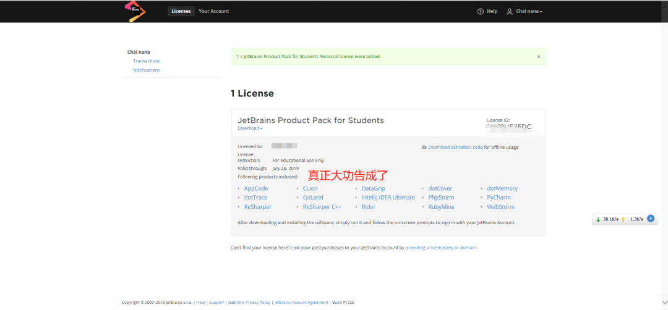The image size is (668, 310).
Task: Click the cloud download icon
Action: coord(424,147)
